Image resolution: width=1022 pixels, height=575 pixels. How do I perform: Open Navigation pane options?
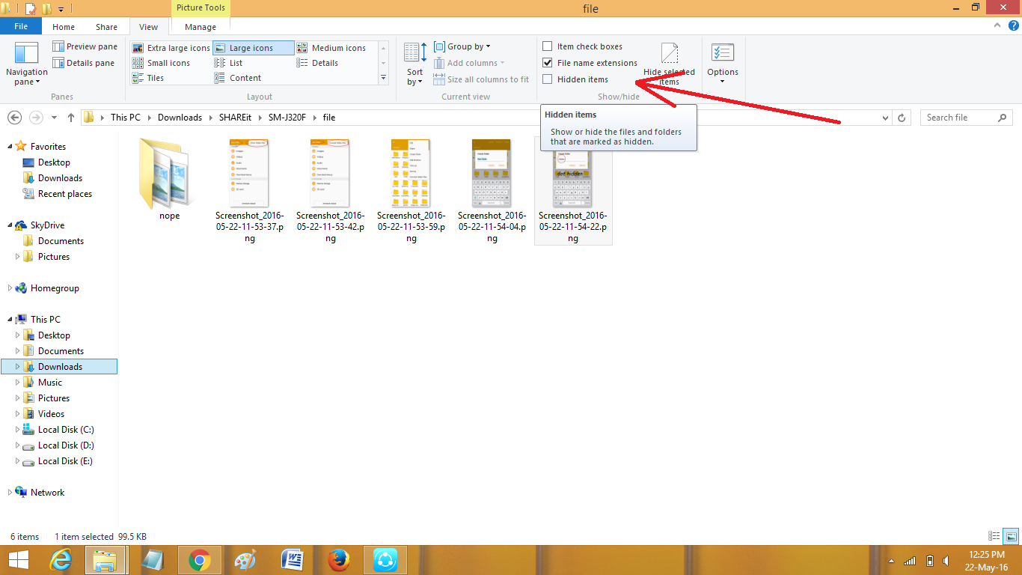point(27,63)
